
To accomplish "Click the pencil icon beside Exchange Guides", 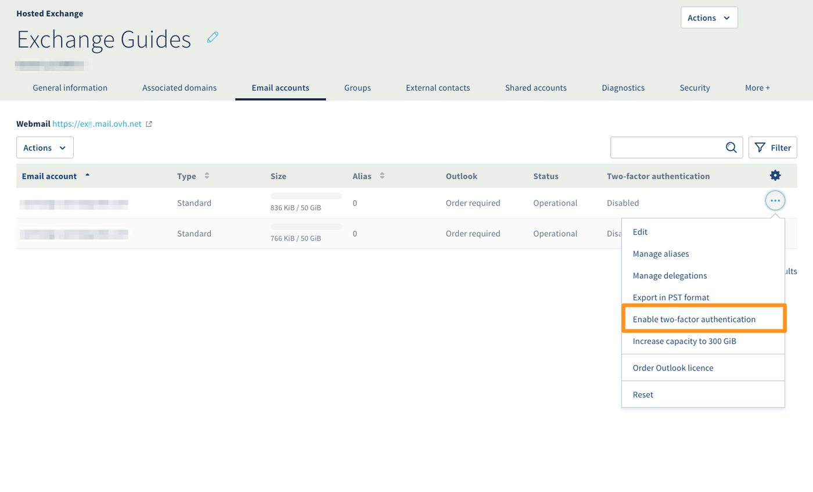I will (213, 38).
